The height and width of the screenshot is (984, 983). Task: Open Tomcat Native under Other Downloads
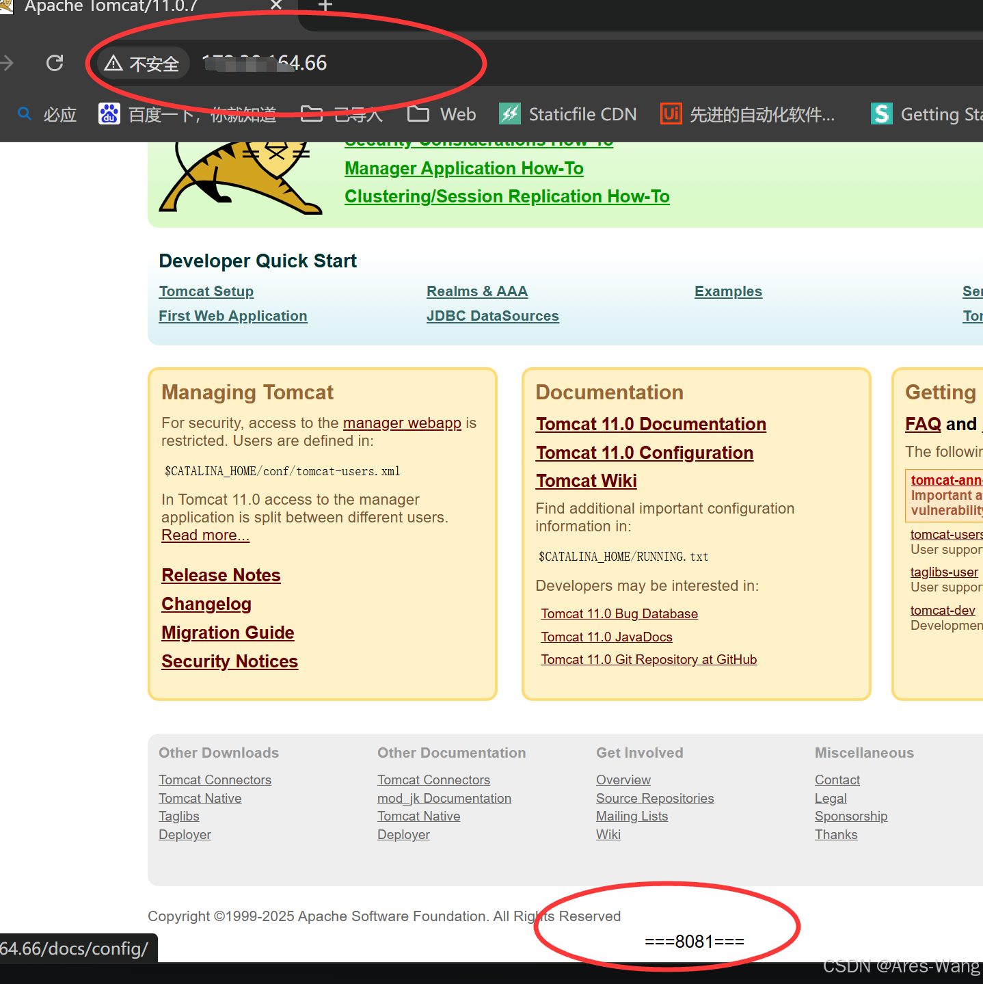[x=200, y=799]
